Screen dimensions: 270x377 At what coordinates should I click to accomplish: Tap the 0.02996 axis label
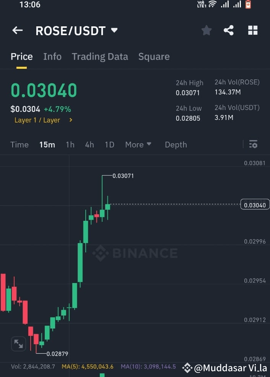pyautogui.click(x=255, y=241)
